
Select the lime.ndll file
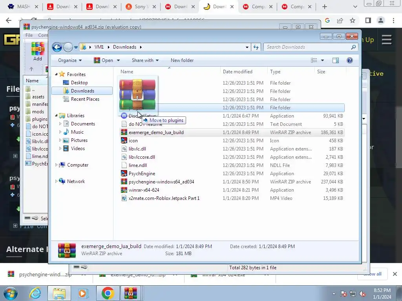(137, 165)
